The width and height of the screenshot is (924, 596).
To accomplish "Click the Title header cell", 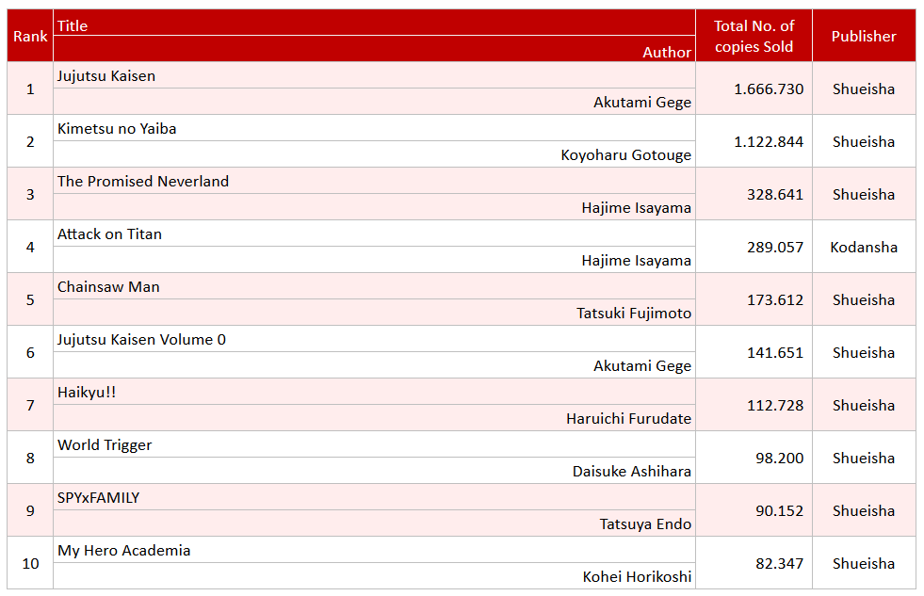I will pos(374,23).
